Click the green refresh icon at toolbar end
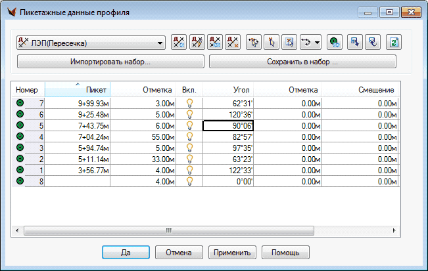This screenshot has height=271, width=428. point(393,43)
